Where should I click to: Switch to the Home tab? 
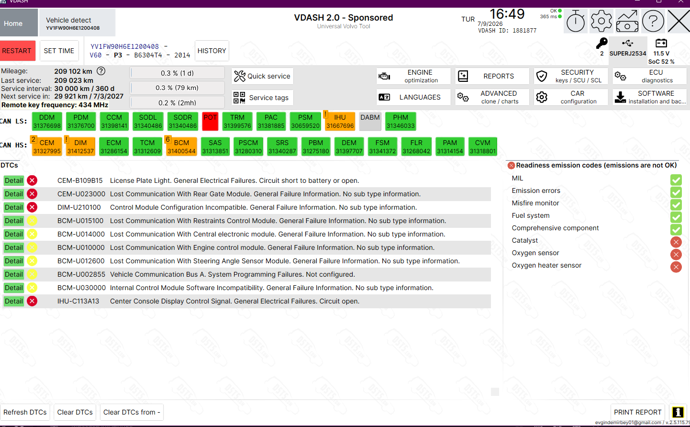coord(19,23)
